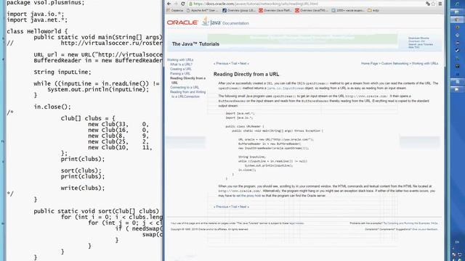The width and height of the screenshot is (465, 261).
Task: Click the top 'Next' navigation link
Action: [x=244, y=64]
